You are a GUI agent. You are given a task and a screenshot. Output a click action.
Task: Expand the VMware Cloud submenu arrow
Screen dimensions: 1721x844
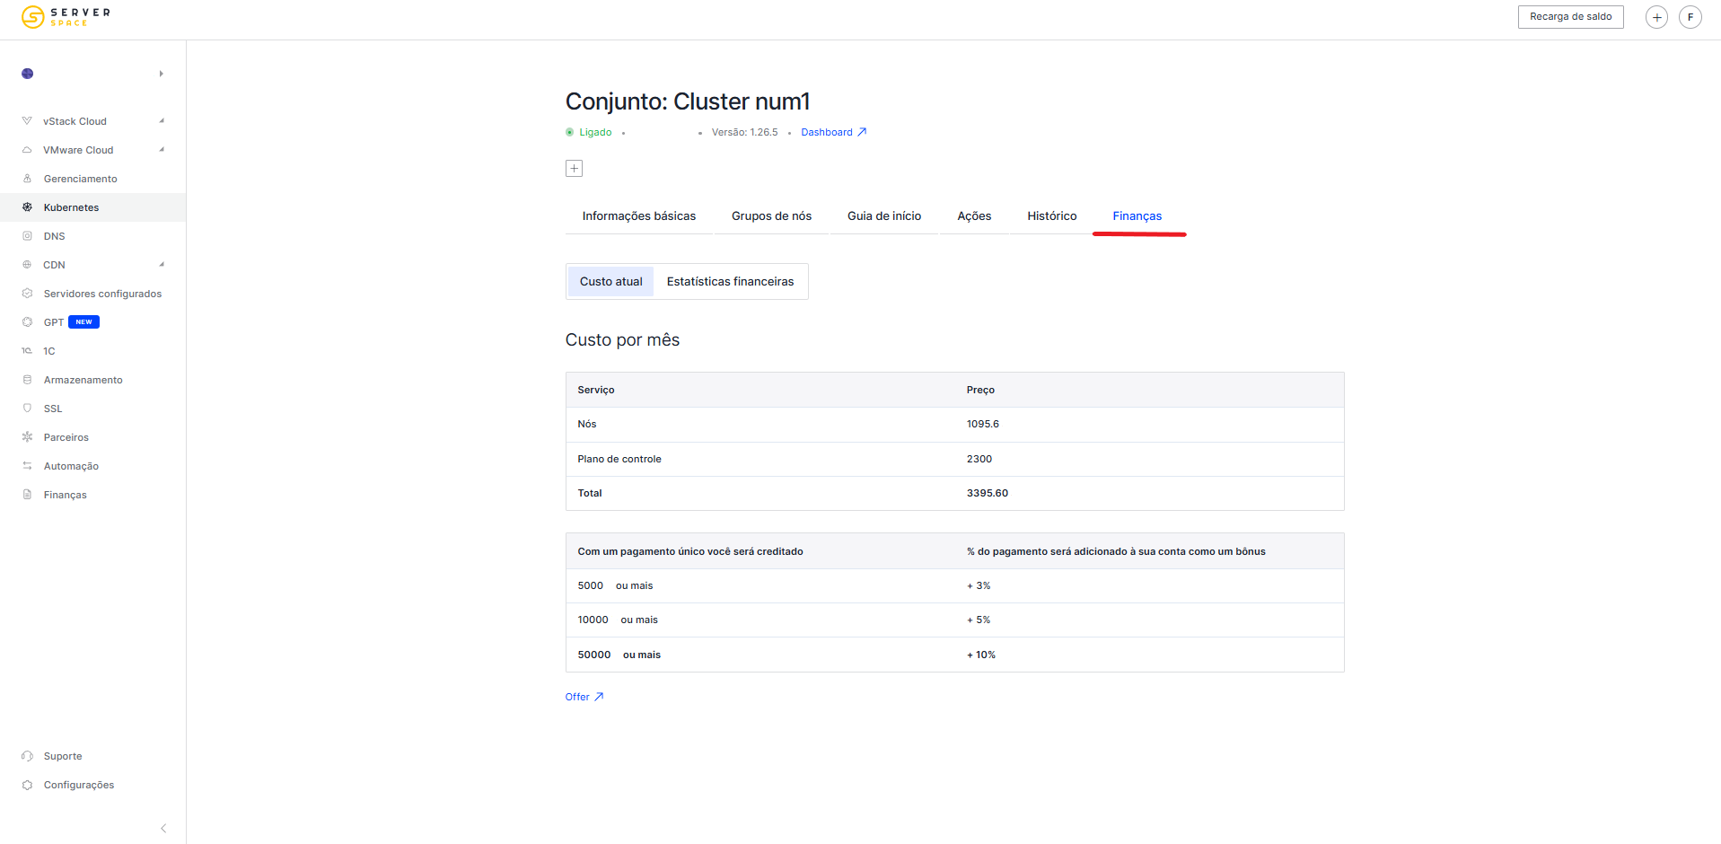[162, 150]
